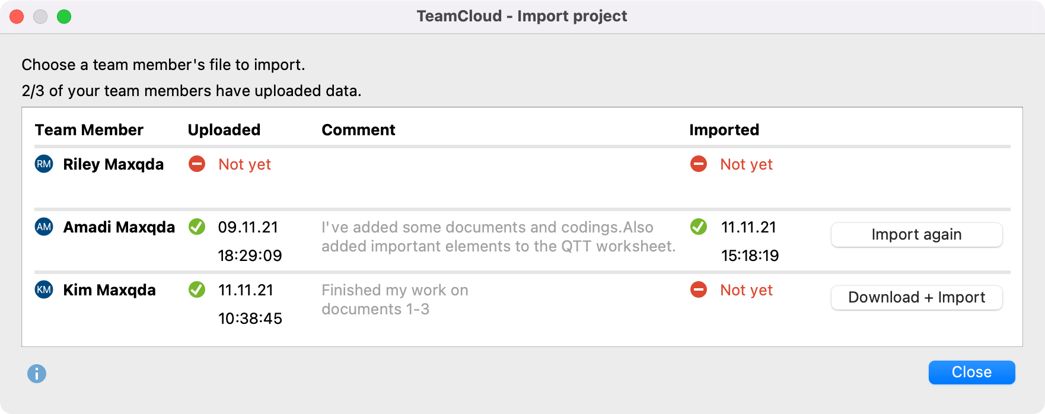Click the red Not yet import icon for Kim
Viewport: 1045px width, 414px height.
(x=698, y=290)
